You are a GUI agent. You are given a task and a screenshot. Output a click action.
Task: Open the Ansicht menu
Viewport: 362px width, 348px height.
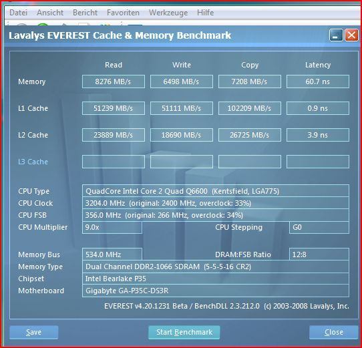[50, 13]
